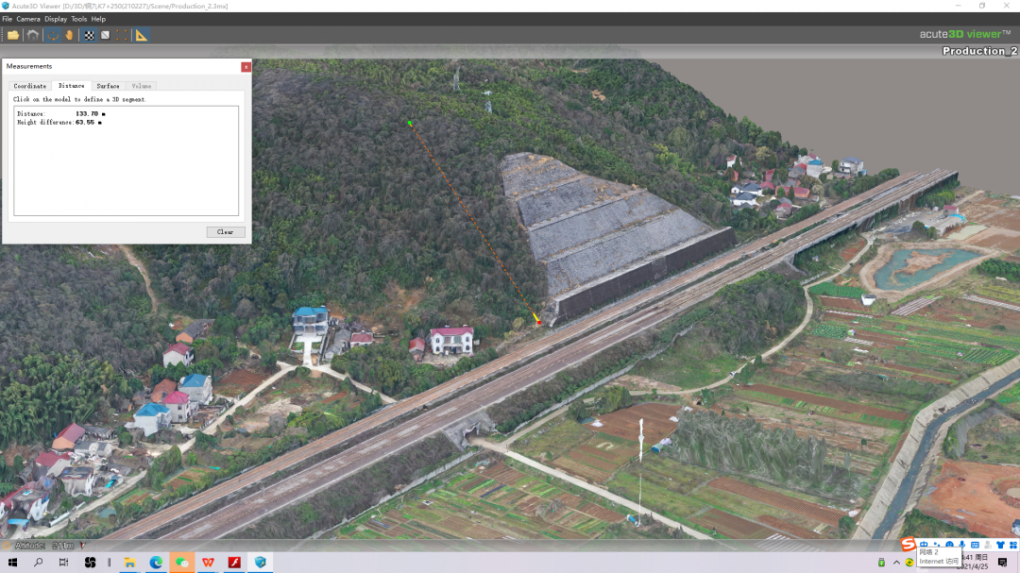
Task: Click the Sogou input microphone icon
Action: 961,545
